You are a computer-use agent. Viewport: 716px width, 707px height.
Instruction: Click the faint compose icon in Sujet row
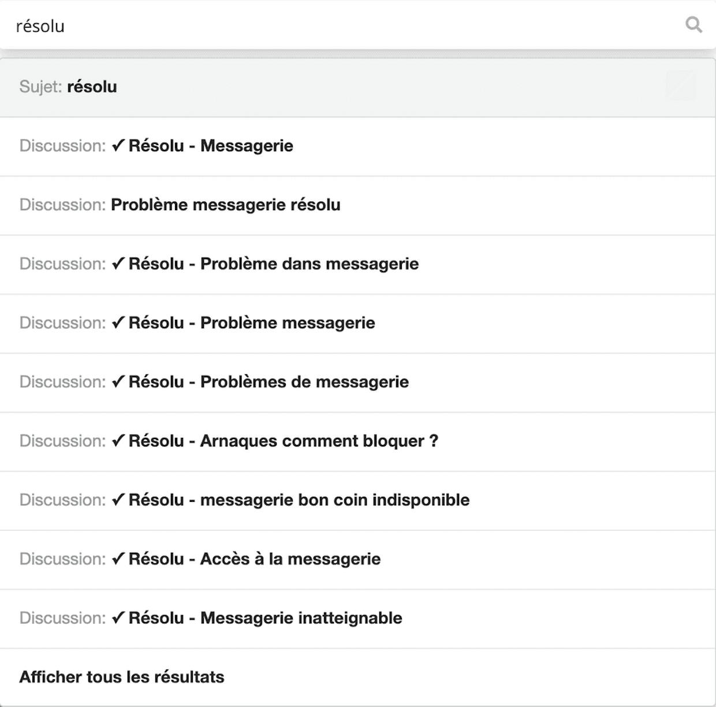click(x=681, y=86)
